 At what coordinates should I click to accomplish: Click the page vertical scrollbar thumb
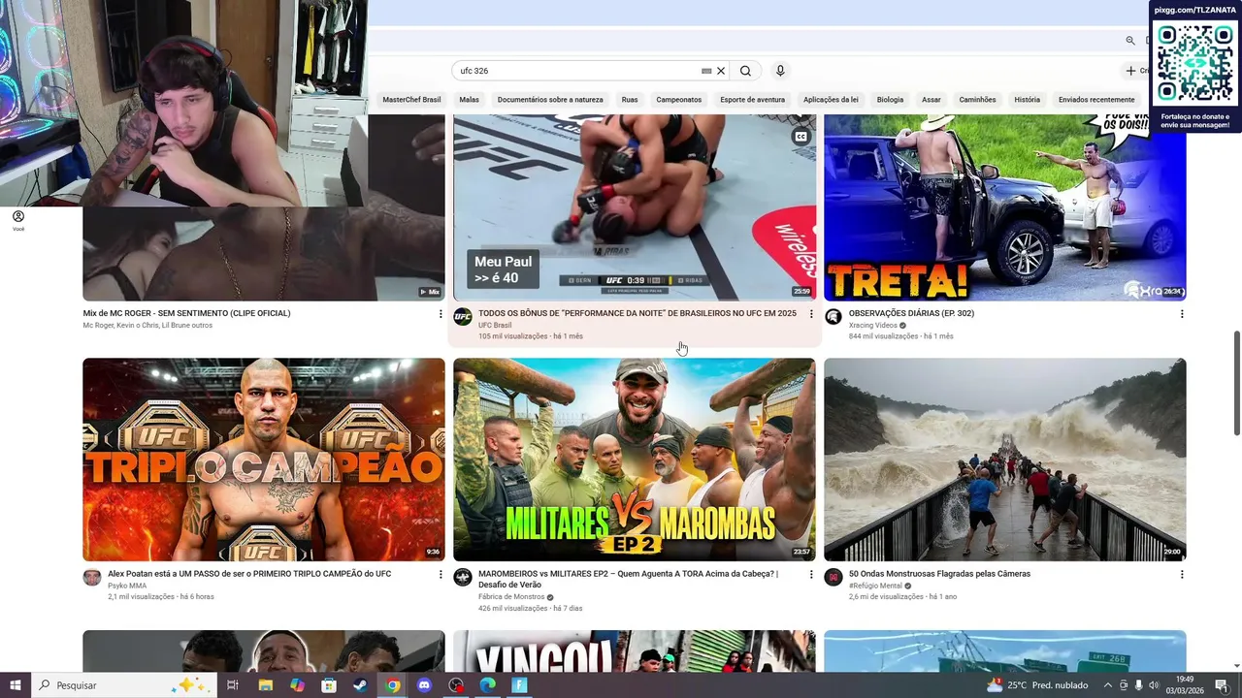point(1236,383)
